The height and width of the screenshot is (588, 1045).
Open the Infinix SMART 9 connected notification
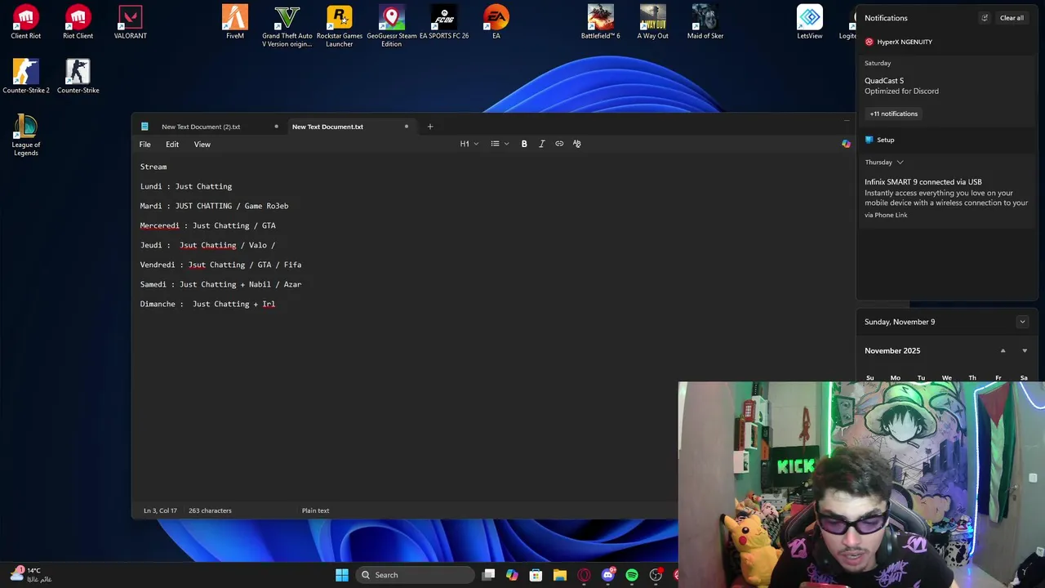coord(947,198)
